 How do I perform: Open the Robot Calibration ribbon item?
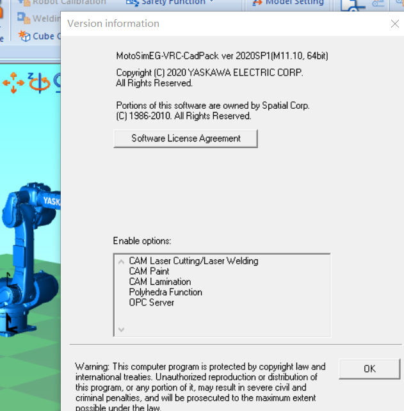coord(63,3)
